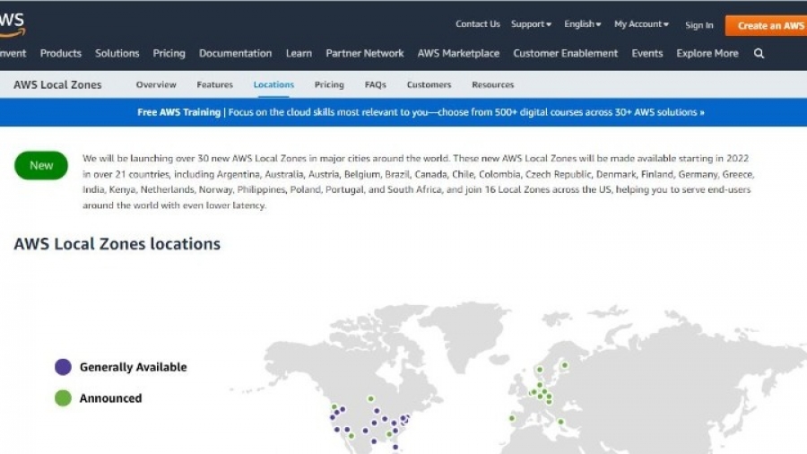Expand the Support dropdown
Screen dimensions: 807x454
(531, 24)
